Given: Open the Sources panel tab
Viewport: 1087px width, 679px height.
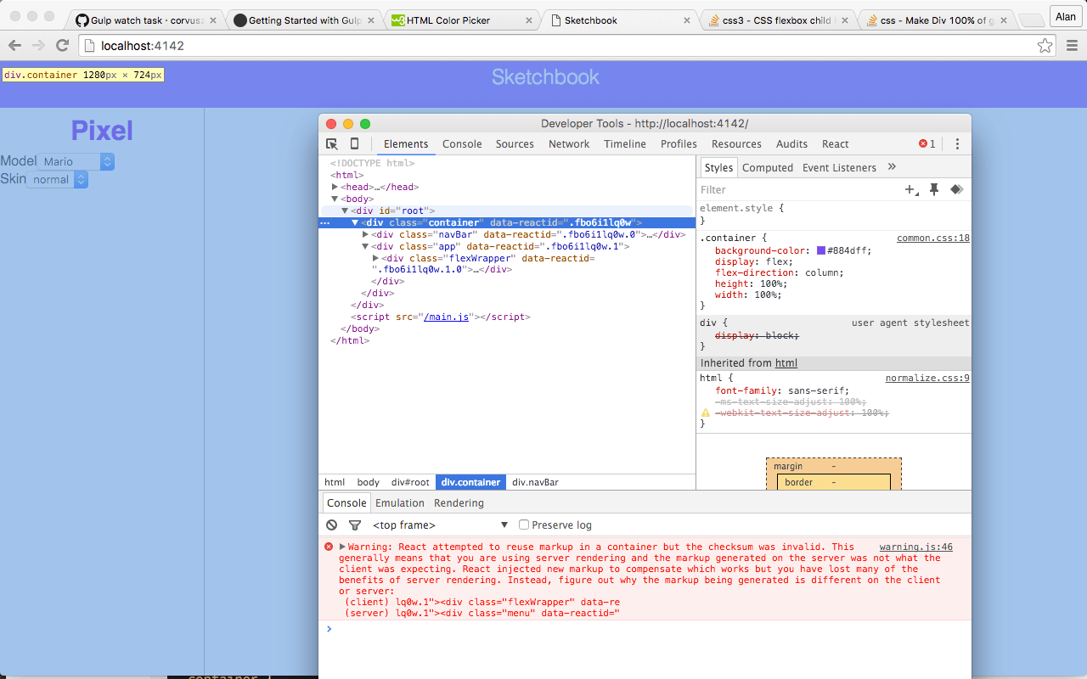Looking at the screenshot, I should (515, 144).
